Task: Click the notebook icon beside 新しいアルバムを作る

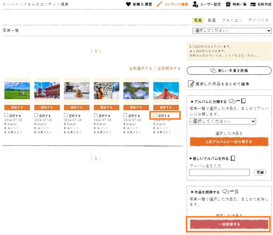Action: 232,158
